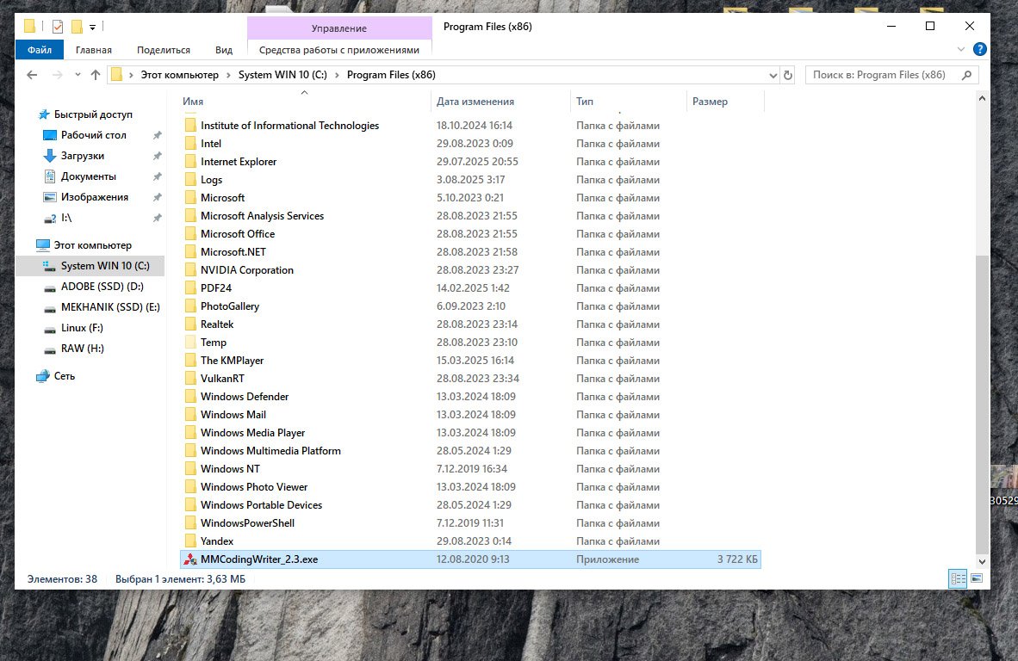
Task: Click the folder icon of Yandex
Action: (x=190, y=541)
